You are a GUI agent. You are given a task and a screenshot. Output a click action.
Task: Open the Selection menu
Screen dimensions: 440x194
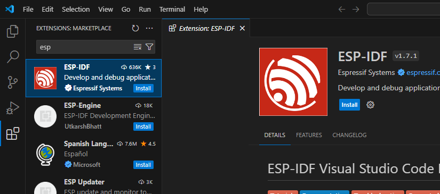click(76, 9)
